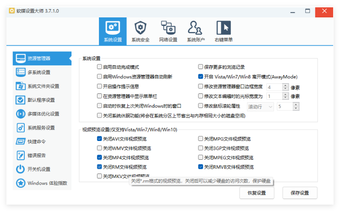Check 在资源管理器中显示菜单栏 option

click(99, 96)
